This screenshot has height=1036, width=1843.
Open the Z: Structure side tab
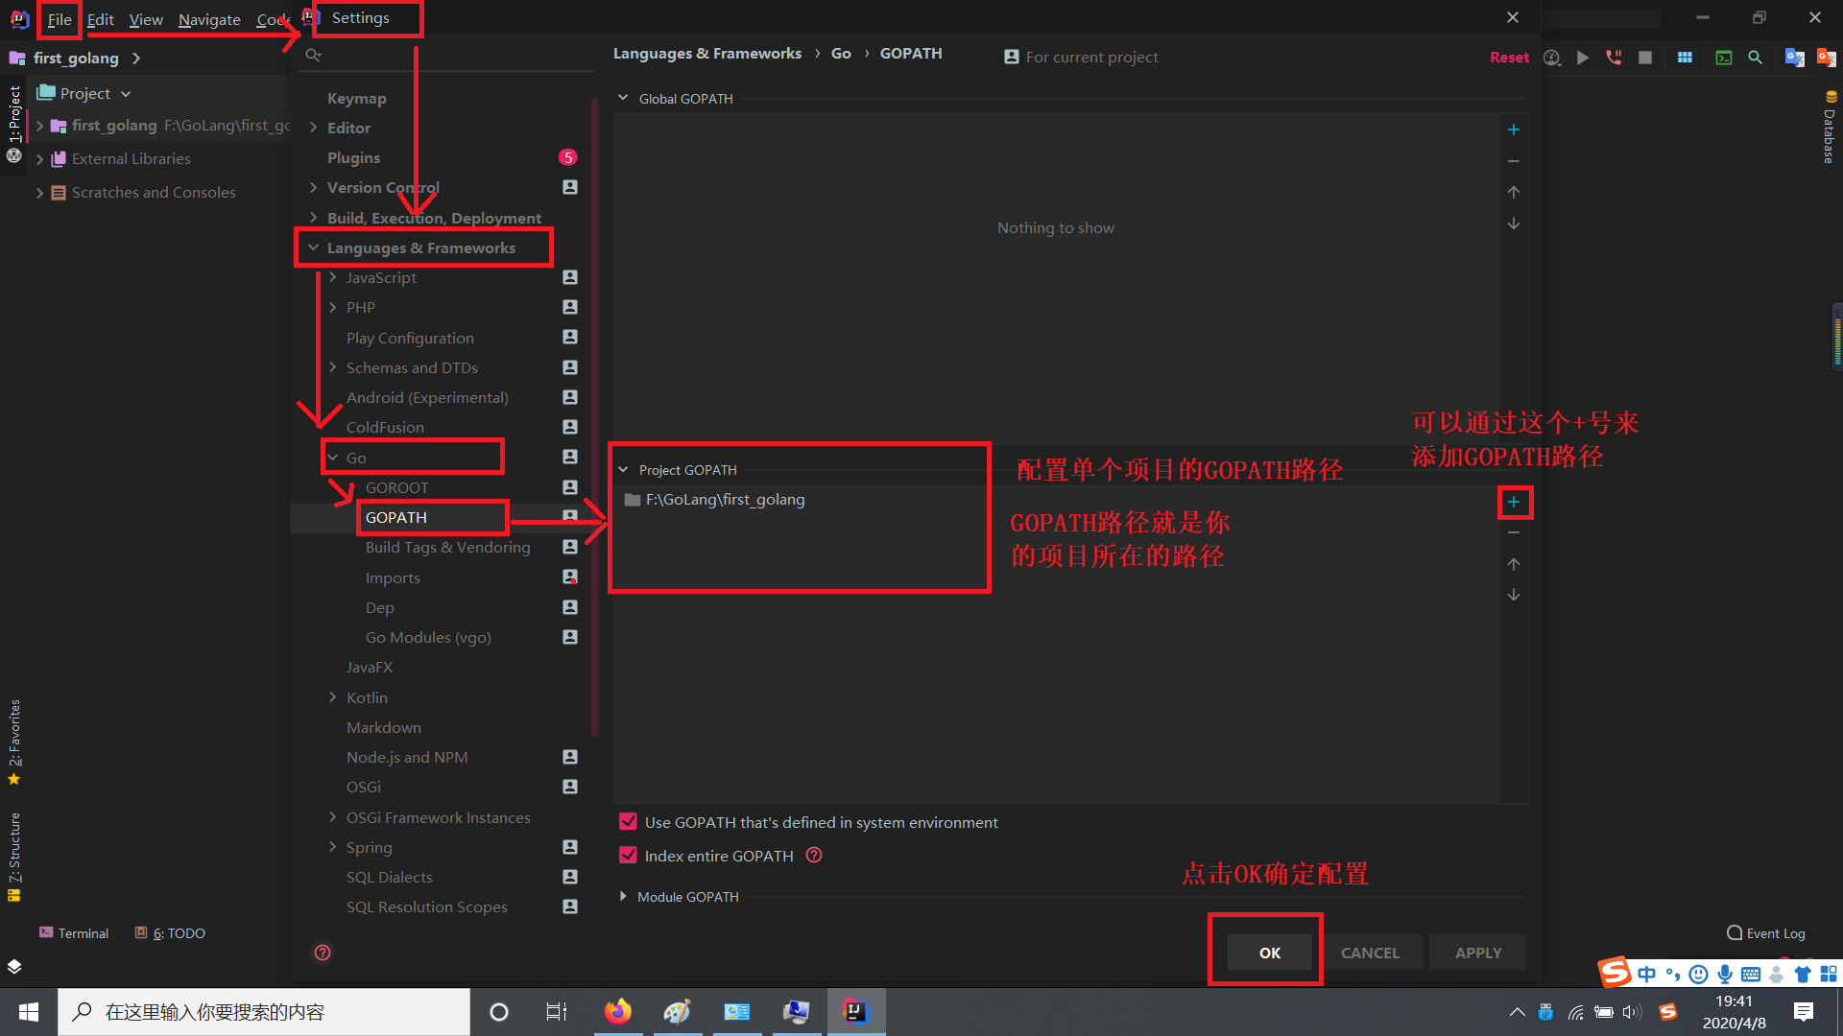pos(14,848)
